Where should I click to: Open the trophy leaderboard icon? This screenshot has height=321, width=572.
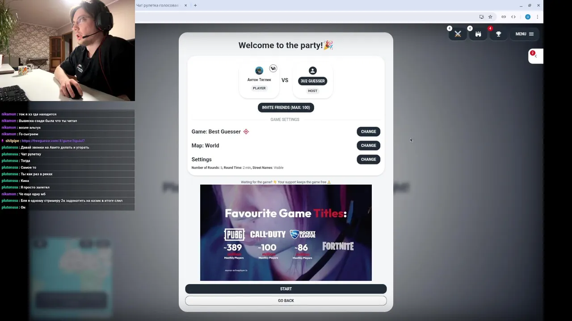[498, 34]
